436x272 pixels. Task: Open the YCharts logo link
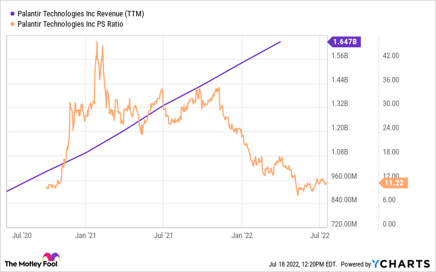pos(401,264)
